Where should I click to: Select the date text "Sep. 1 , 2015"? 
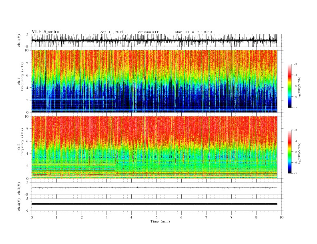pos(112,32)
